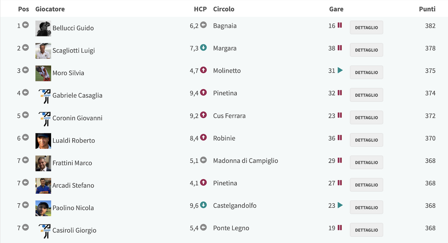Click position arrow icon beside Bellucci Guido

click(x=25, y=25)
